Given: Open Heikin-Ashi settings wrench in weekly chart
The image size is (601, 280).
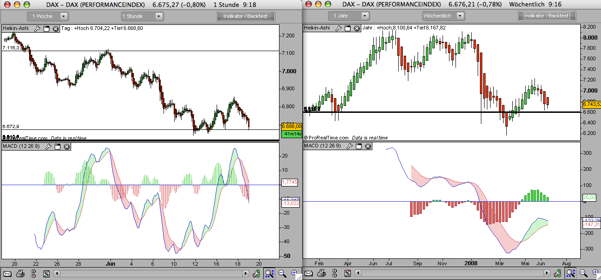Looking at the screenshot, I should coord(339,28).
